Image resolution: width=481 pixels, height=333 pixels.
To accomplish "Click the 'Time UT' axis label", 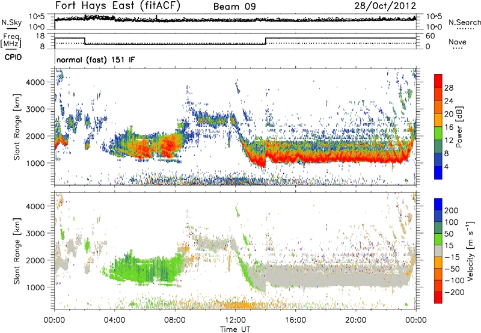I will (x=235, y=329).
